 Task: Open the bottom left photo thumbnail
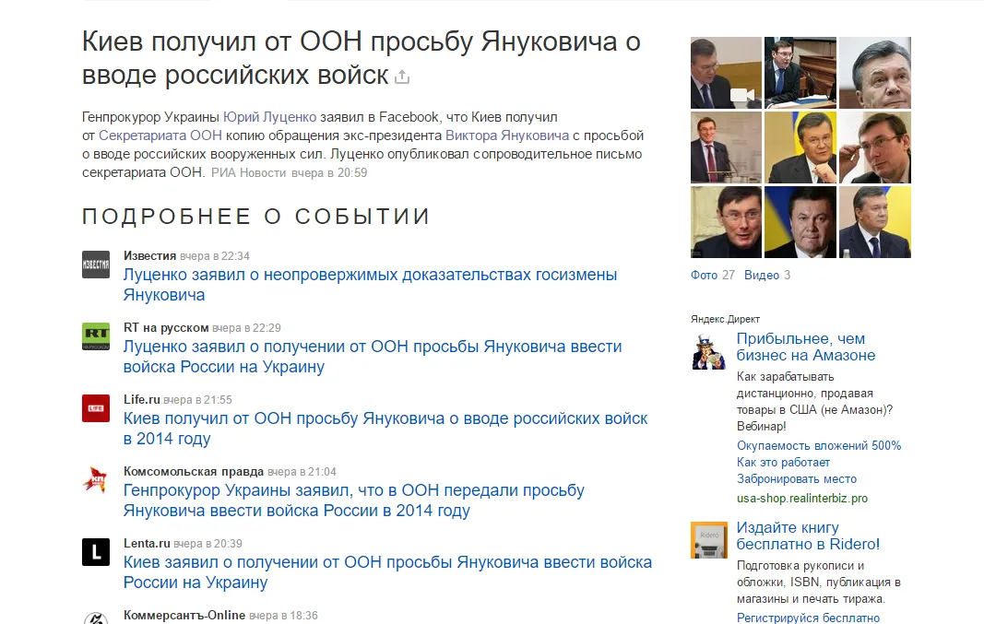click(x=726, y=222)
